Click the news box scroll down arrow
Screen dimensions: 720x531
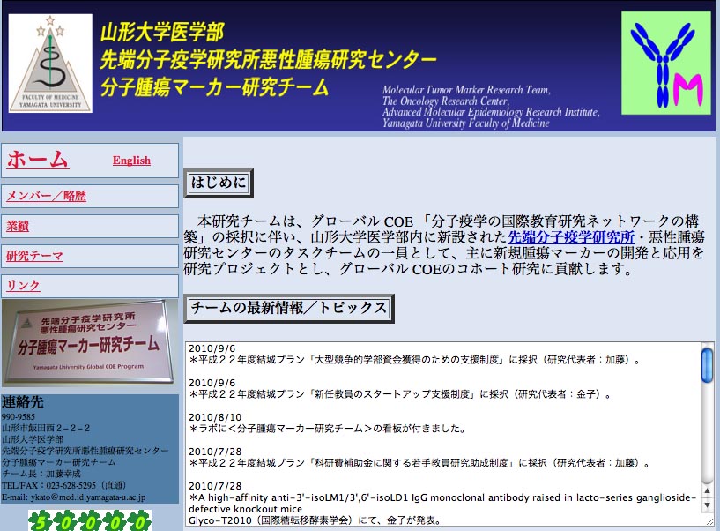[707, 505]
